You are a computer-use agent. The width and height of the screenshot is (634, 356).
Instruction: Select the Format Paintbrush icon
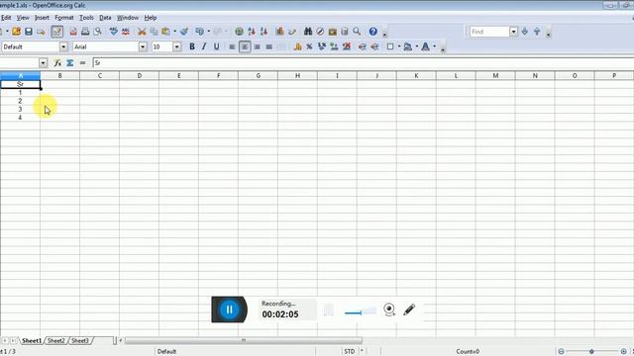pos(184,32)
